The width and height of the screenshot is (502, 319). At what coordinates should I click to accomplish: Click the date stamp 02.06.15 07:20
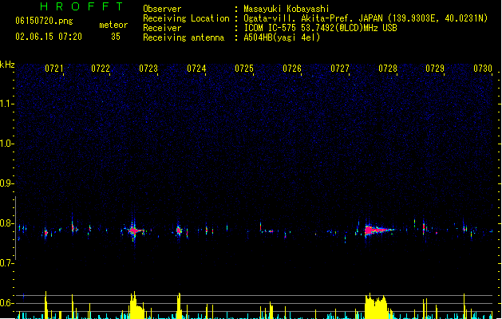click(x=49, y=37)
